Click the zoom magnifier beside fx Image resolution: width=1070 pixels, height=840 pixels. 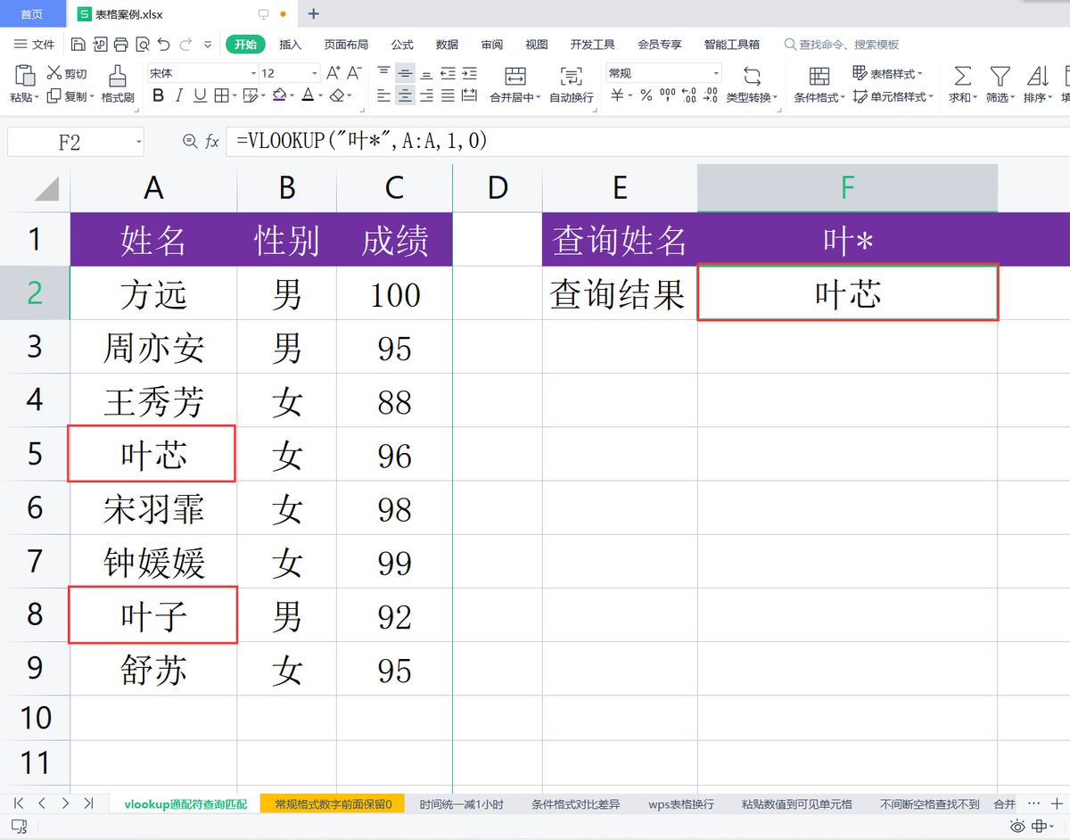189,141
